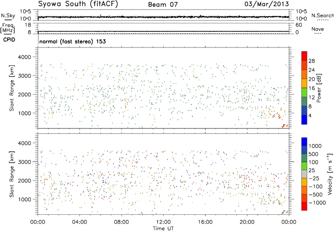Click the 'Freq. [MHz]' axis label
This screenshot has height=231, width=334.
click(x=8, y=28)
